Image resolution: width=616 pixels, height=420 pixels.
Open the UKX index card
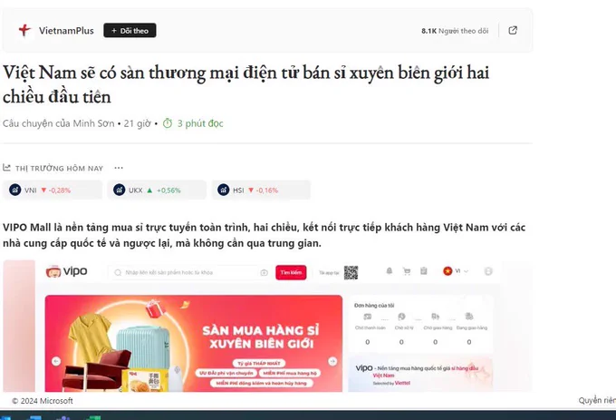[x=157, y=190]
